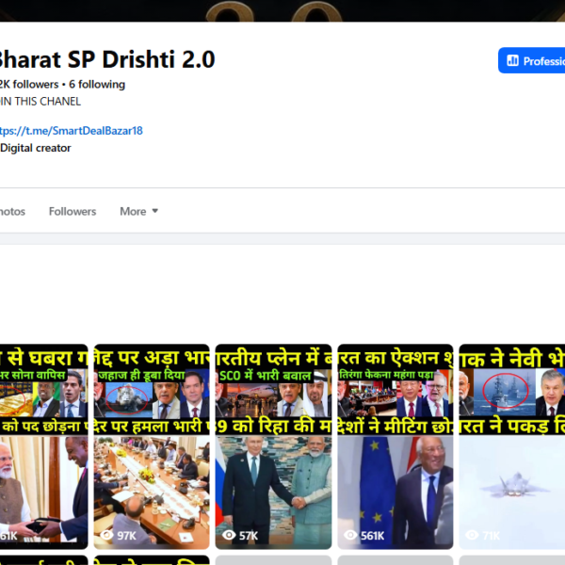Click the More dropdown arrow
Viewport: 565px width, 565px height.
[155, 211]
